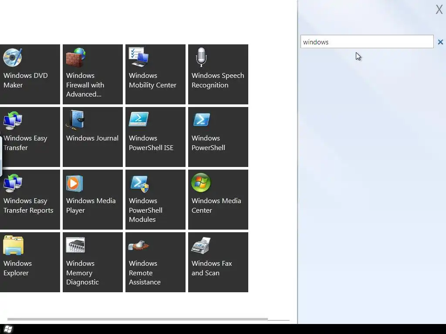Screen dimensions: 446x334
Task: Open Windows Easy Transfer computers icon
Action: 13,120
